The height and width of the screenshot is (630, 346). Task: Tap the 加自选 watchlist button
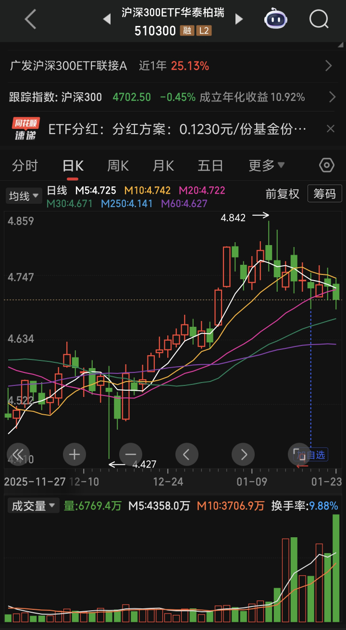[x=310, y=455]
